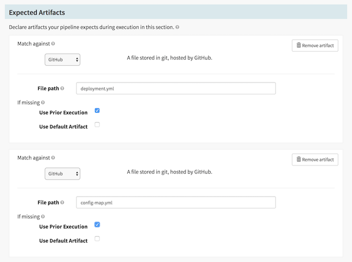352x262 pixels.
Task: Uncheck Use Prior Execution for config-map.yml artifact
Action: coord(97,225)
